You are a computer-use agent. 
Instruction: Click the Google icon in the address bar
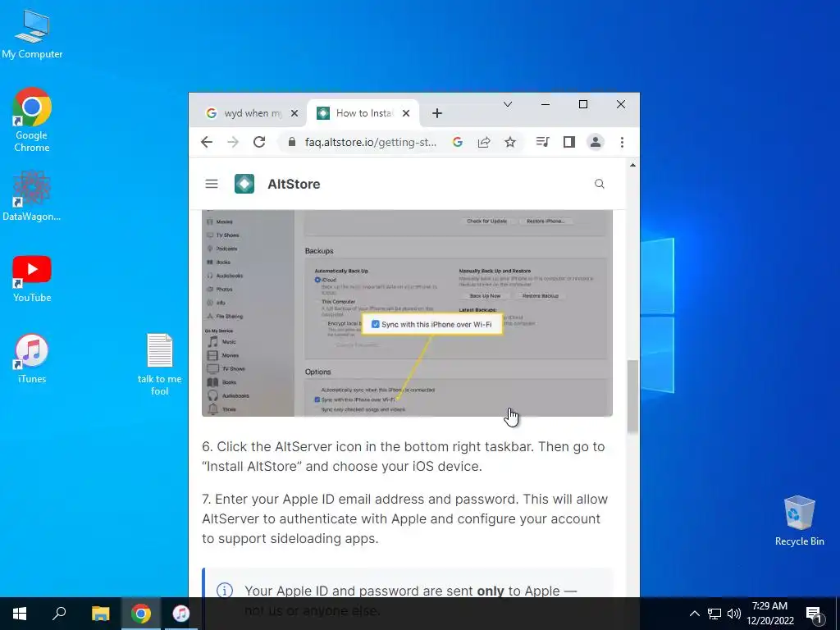click(x=458, y=142)
